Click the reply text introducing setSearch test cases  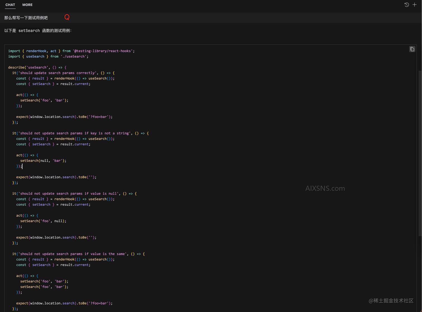point(38,31)
